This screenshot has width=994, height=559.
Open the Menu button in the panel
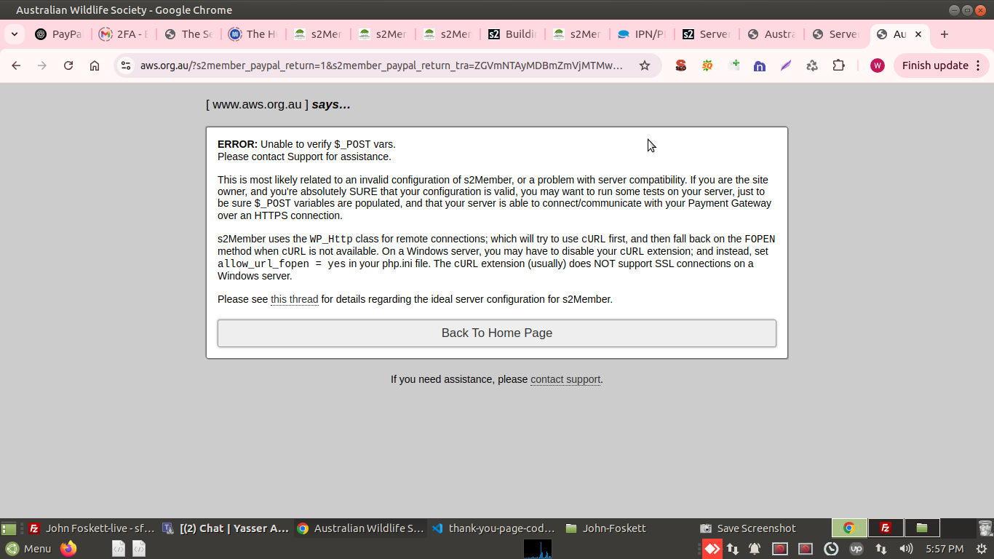(28, 549)
